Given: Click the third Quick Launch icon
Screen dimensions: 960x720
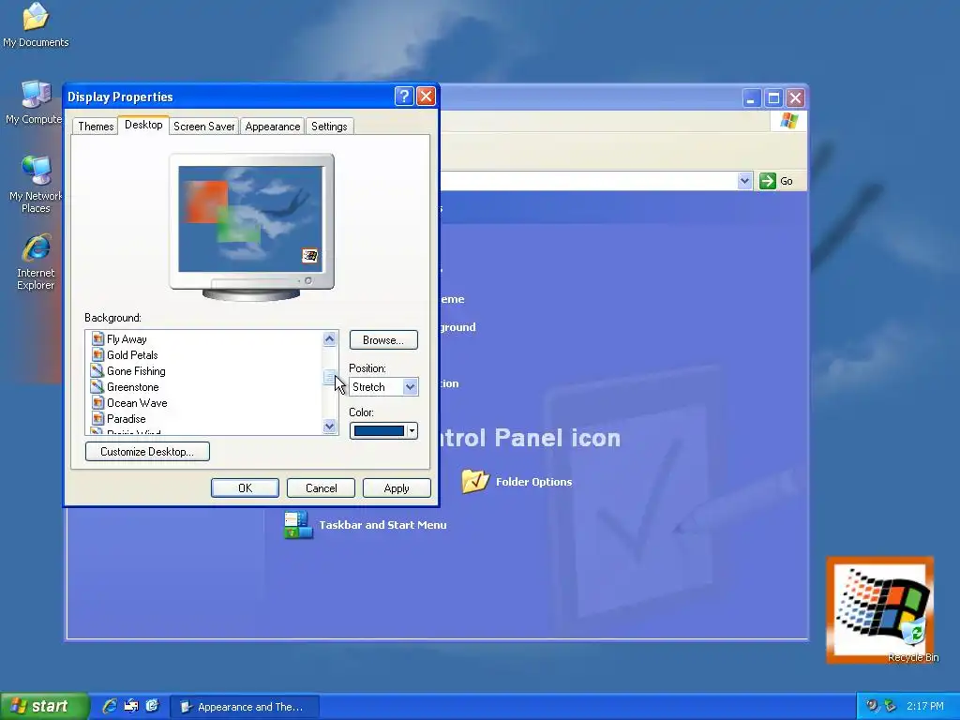Looking at the screenshot, I should tap(153, 706).
